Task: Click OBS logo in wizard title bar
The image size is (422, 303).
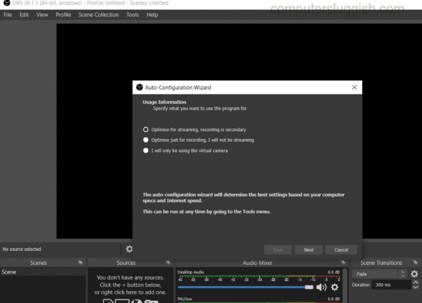Action: tap(139, 87)
